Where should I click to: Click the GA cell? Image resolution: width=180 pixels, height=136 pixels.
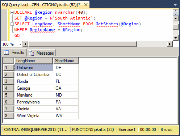(x=66, y=88)
